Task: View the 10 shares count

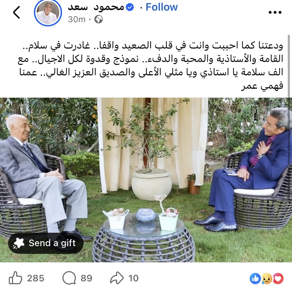Action: [133, 278]
